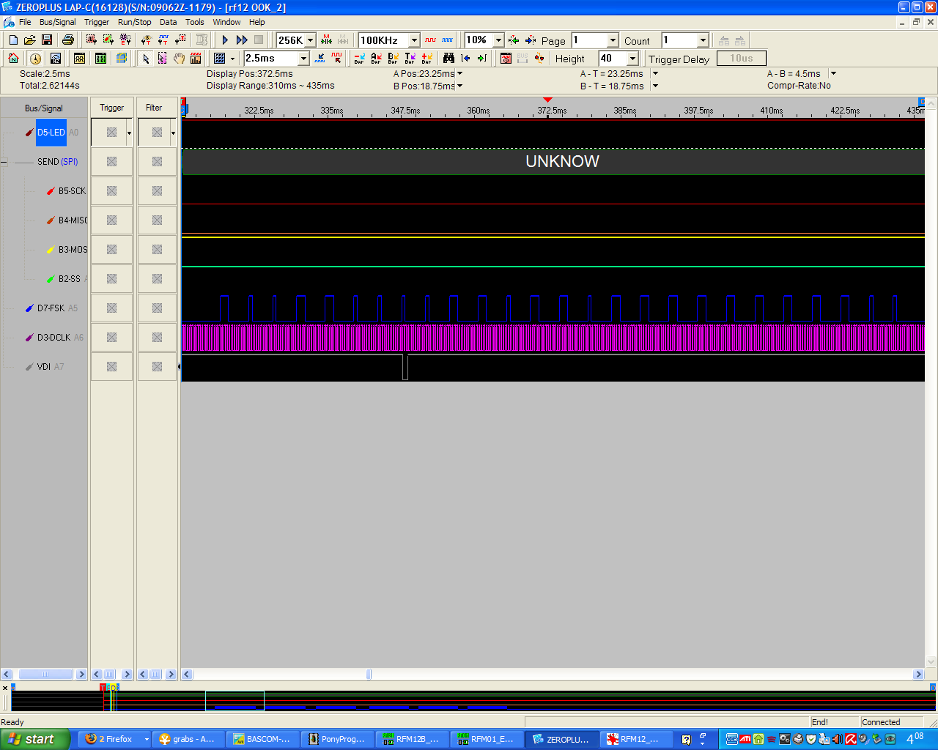Image resolution: width=938 pixels, height=750 pixels.
Task: Click the Trigger column header
Action: (x=111, y=108)
